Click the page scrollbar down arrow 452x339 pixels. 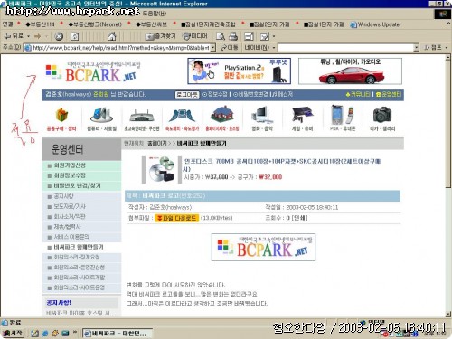448,314
